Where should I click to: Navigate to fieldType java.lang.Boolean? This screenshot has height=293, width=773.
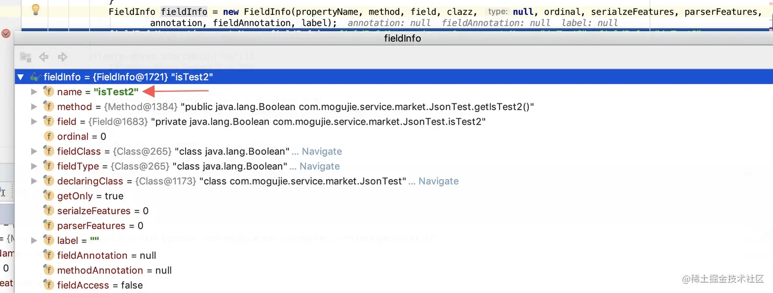(x=320, y=166)
